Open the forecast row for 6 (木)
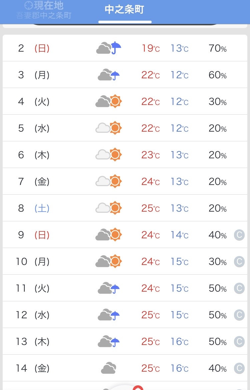 (125, 155)
